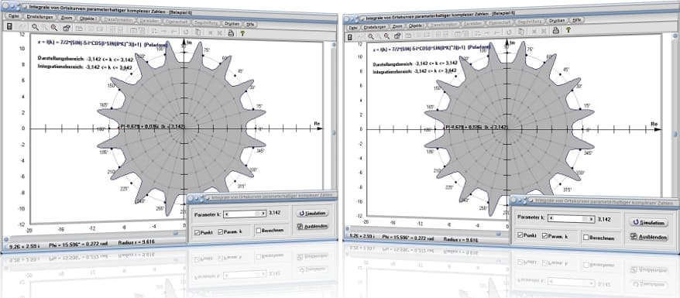Click 3,142 parameter value in right panel
This screenshot has width=680, height=298.
603,220
